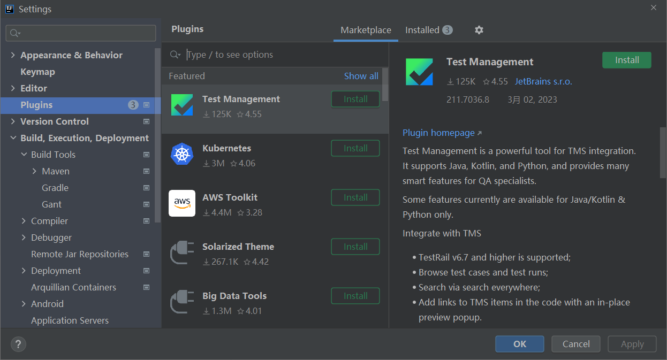Click project-level icon beside Gradle
This screenshot has width=667, height=360.
[147, 188]
